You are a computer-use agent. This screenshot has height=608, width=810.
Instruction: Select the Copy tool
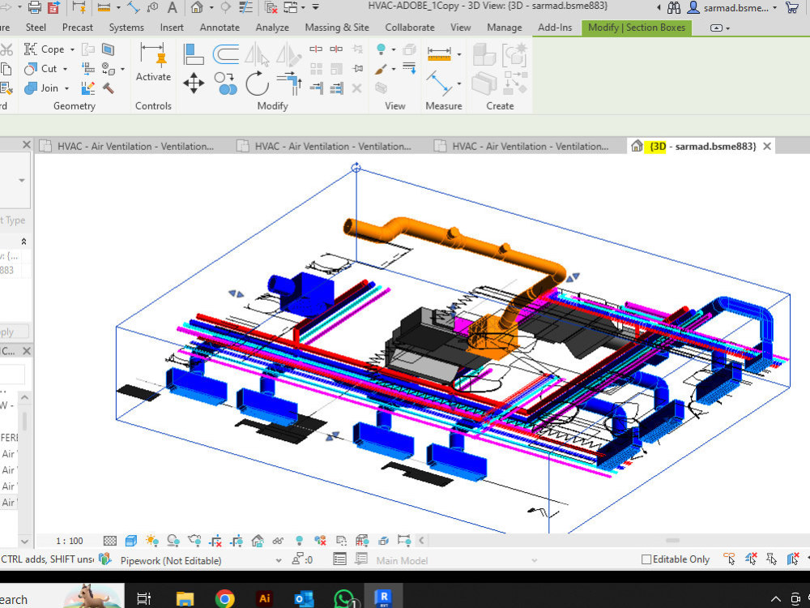(226, 83)
